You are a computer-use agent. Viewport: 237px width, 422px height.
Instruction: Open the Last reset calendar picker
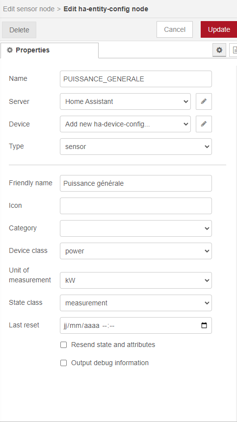coord(204,325)
